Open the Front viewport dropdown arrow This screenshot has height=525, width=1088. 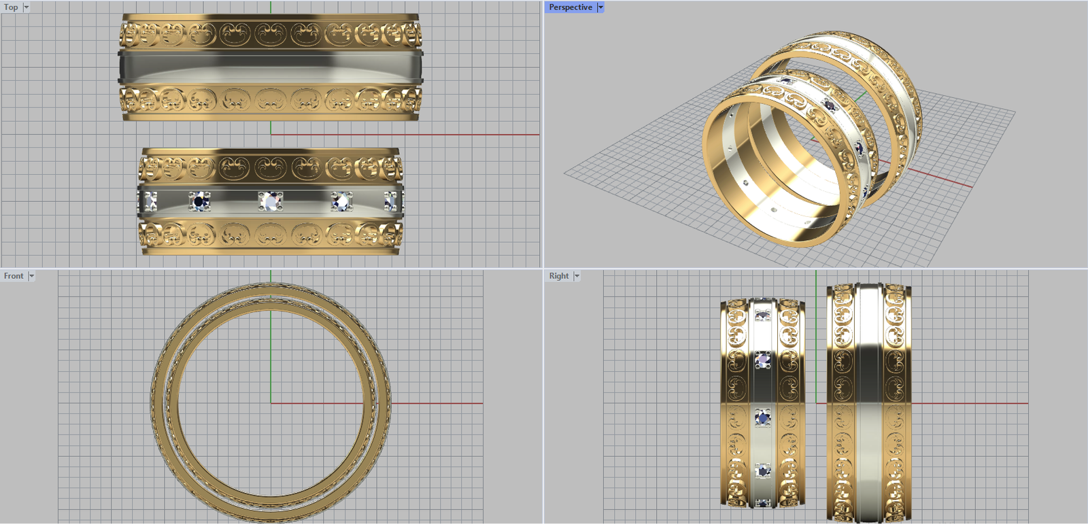pyautogui.click(x=31, y=276)
